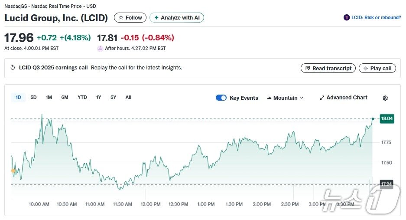Click the after hours indicator icon
Image resolution: width=406 pixels, height=220 pixels.
pos(100,49)
